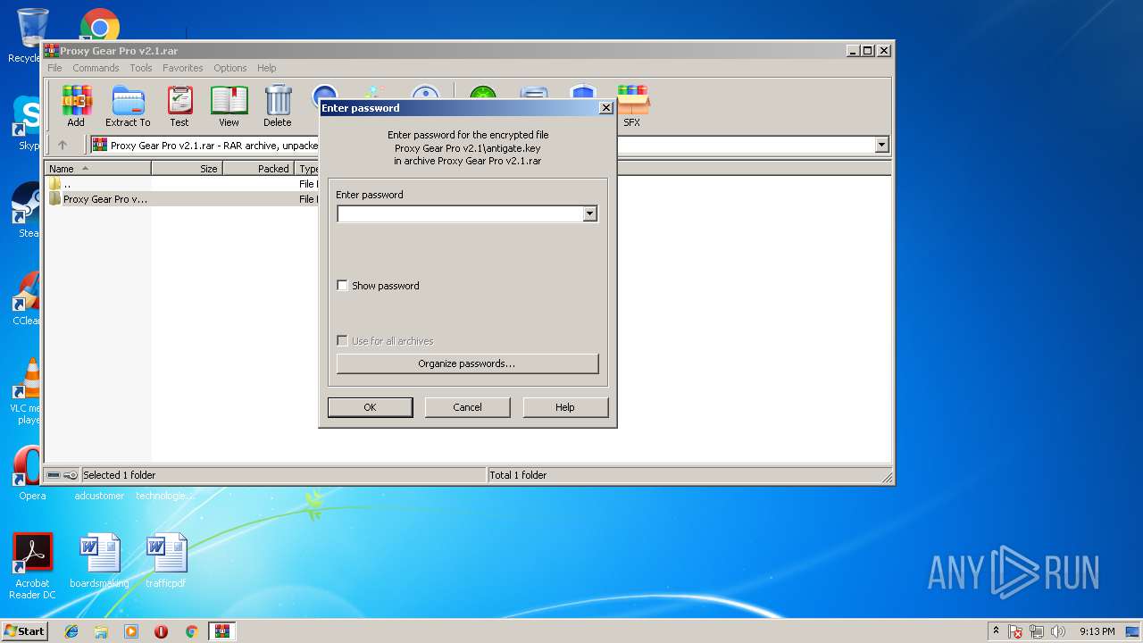Select the parent folder '..' row
This screenshot has height=643, width=1143.
coord(181,184)
